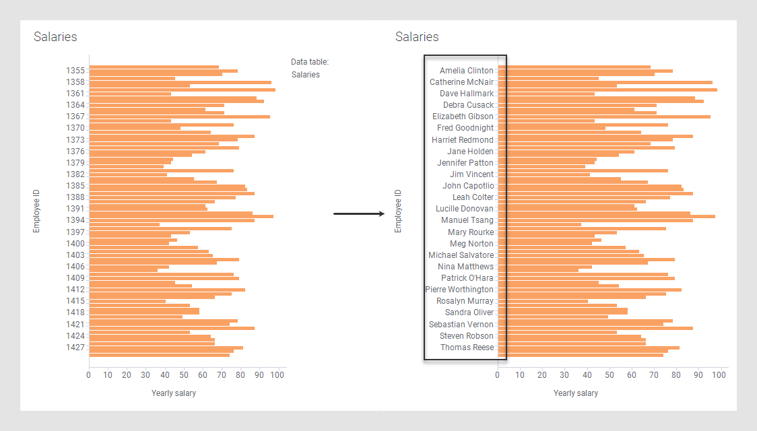The width and height of the screenshot is (757, 431).
Task: Open the Employee ID axis selector on left chart
Action: point(36,211)
